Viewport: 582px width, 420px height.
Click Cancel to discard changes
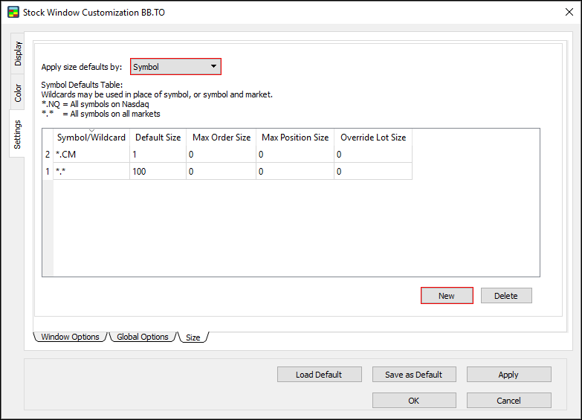pos(508,401)
